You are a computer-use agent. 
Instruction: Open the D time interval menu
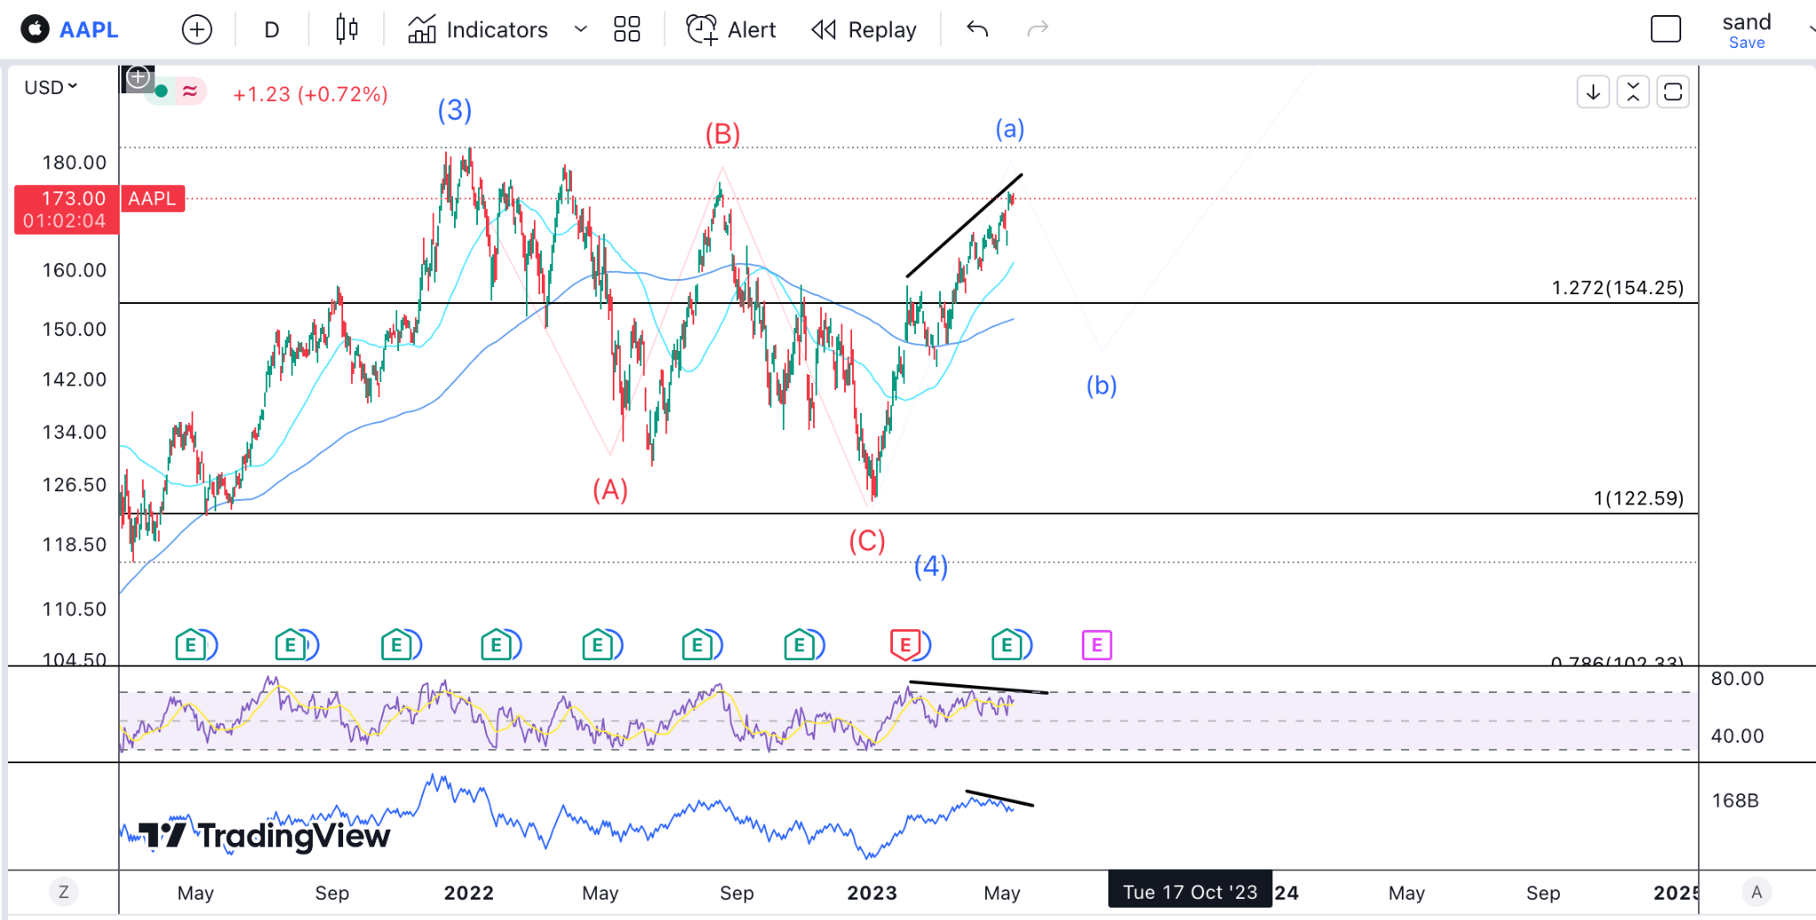coord(271,30)
